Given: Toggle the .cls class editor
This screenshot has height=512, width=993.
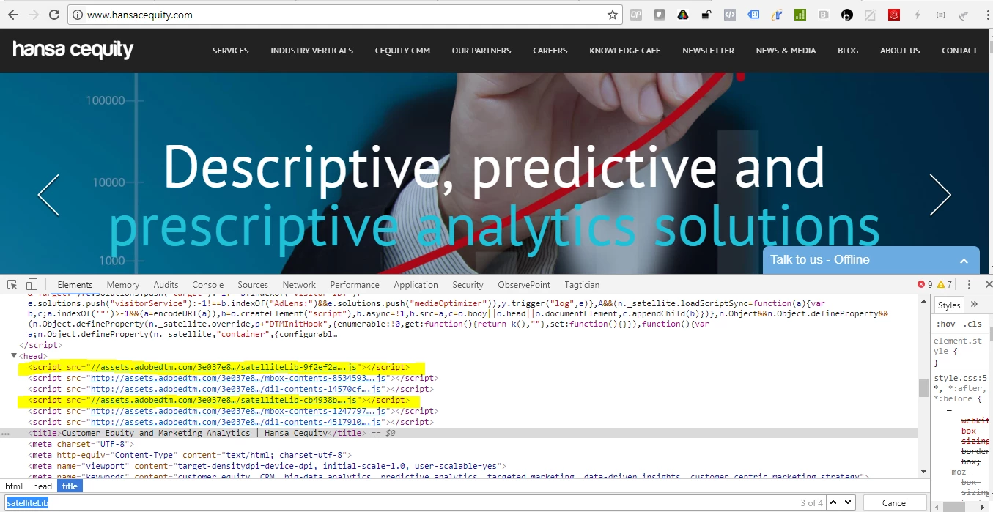Looking at the screenshot, I should [973, 324].
